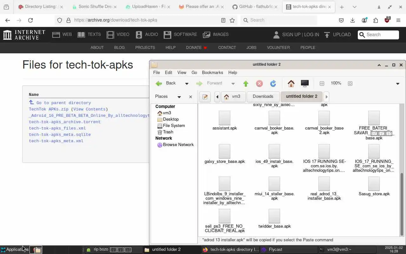Open the Help menu in file manager
The image size is (406, 254).
(232, 72)
